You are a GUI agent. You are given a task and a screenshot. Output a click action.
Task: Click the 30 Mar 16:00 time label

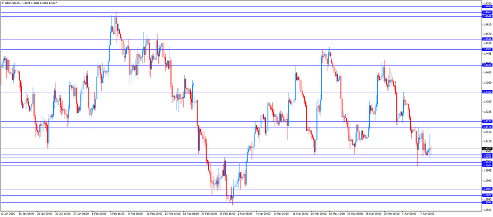(x=391, y=214)
